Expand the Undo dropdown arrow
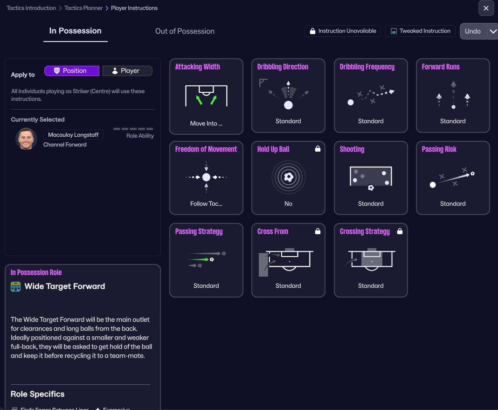Image resolution: width=498 pixels, height=410 pixels. 492,31
